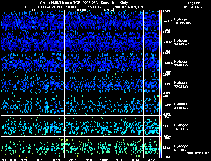This screenshot has height=161, width=211.
Task: Open the 5-13 keV panel at 00:45
Action: click(x=120, y=147)
